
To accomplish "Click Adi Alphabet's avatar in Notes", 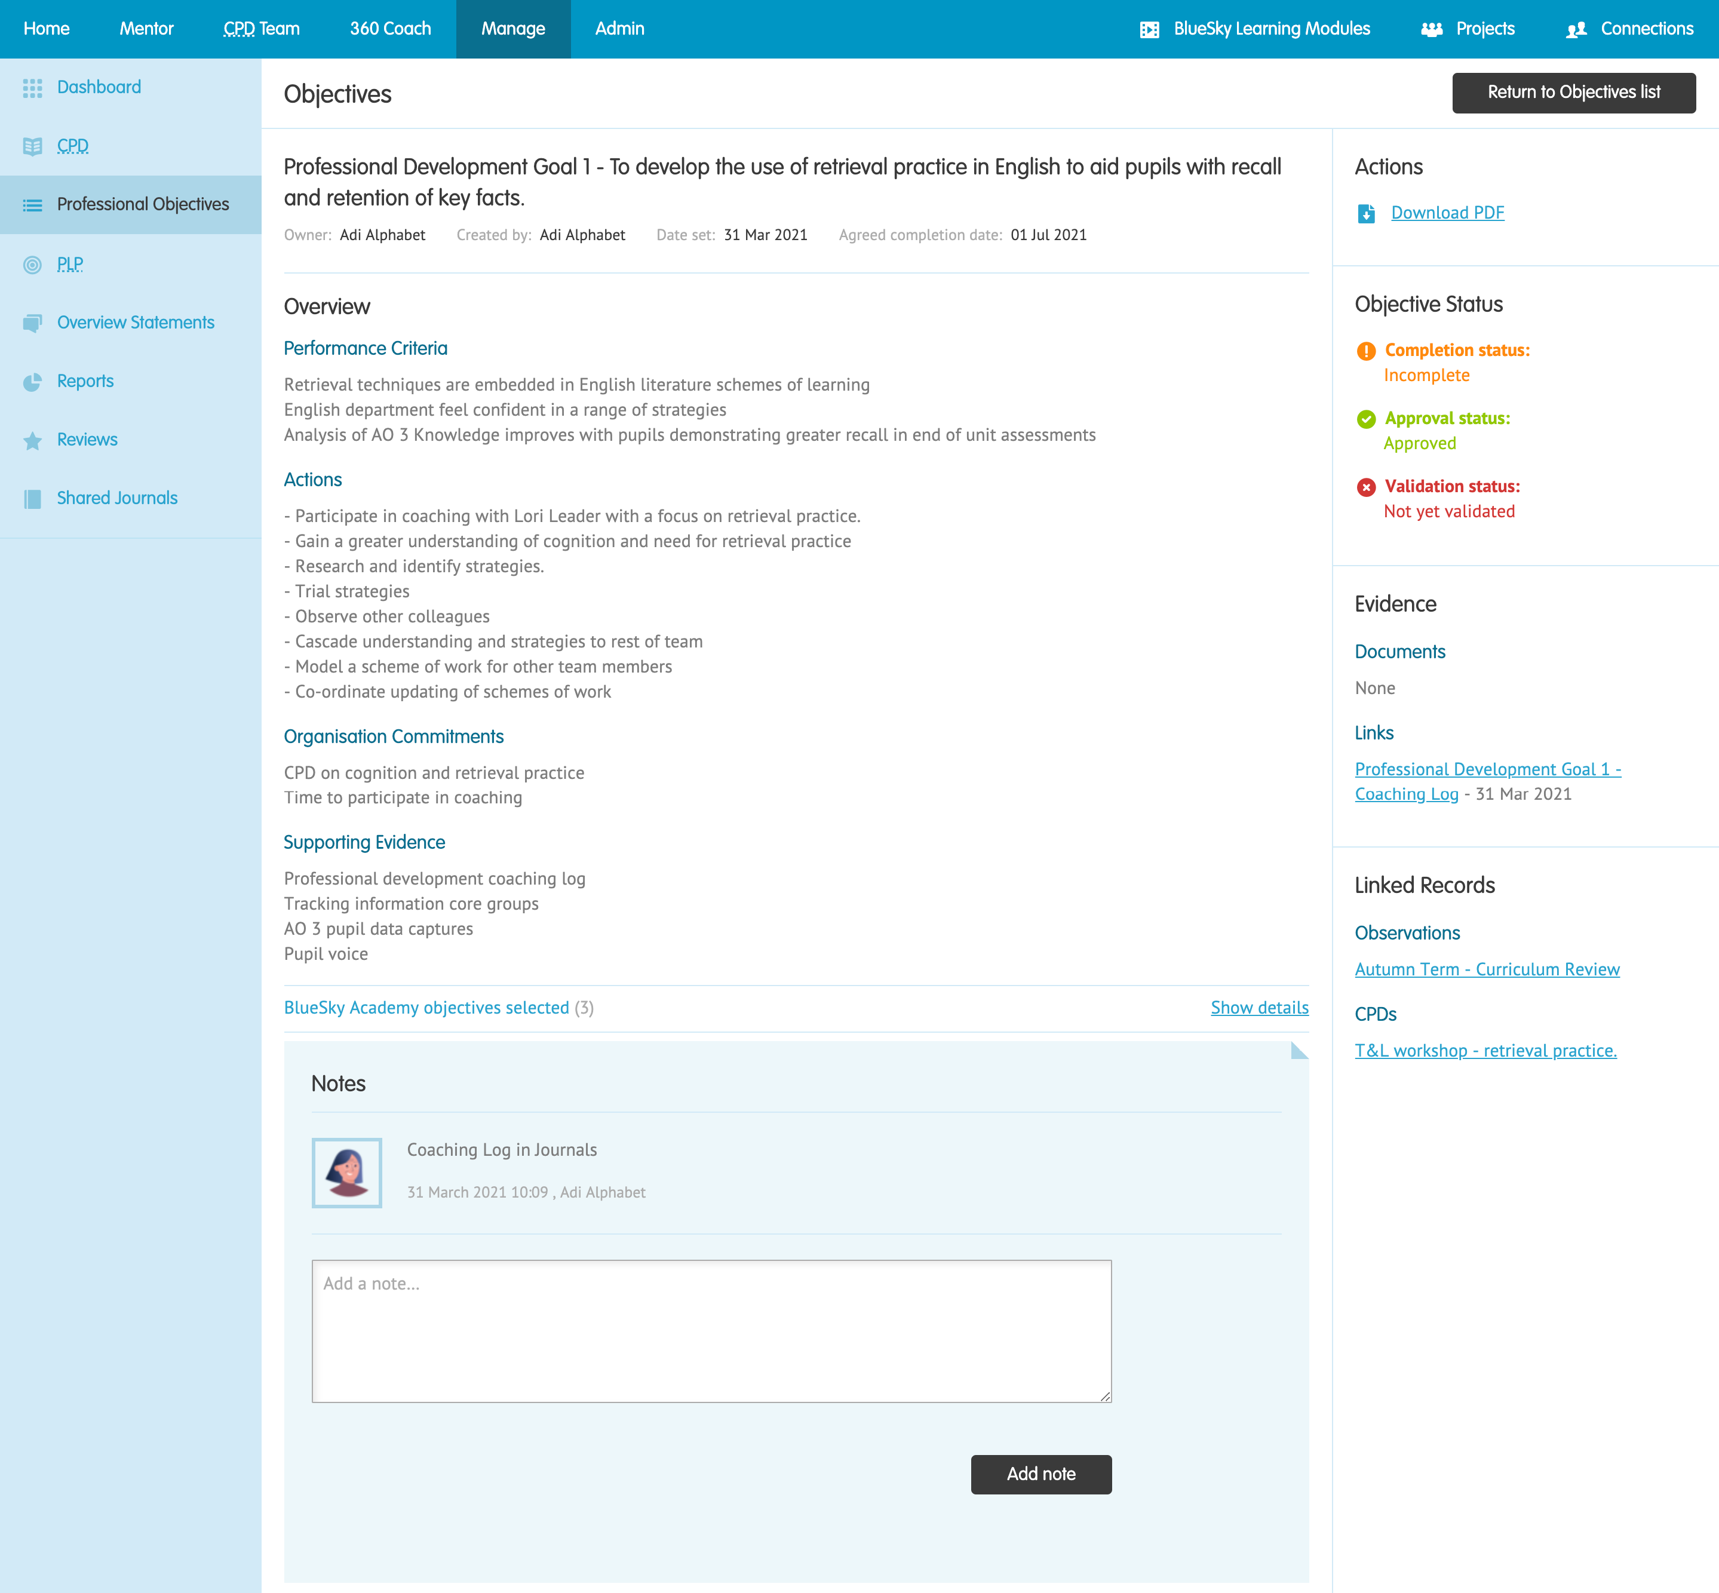I will pyautogui.click(x=346, y=1173).
